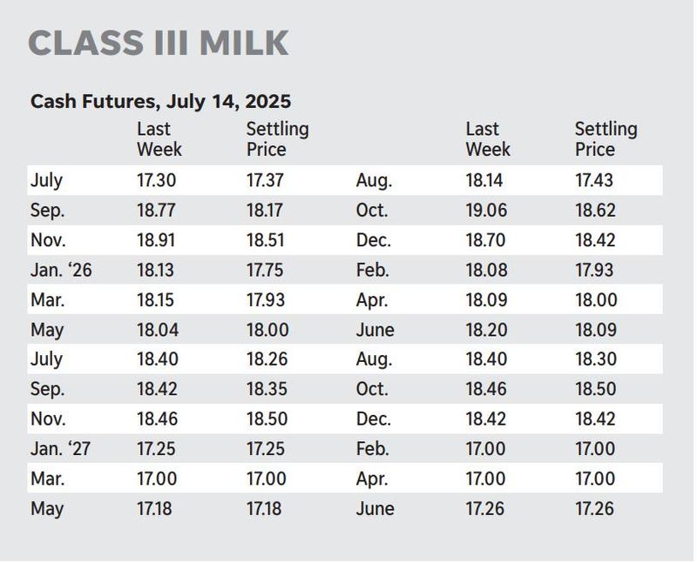697x563 pixels.
Task: Click the left Settling Price column header
Action: point(278,139)
